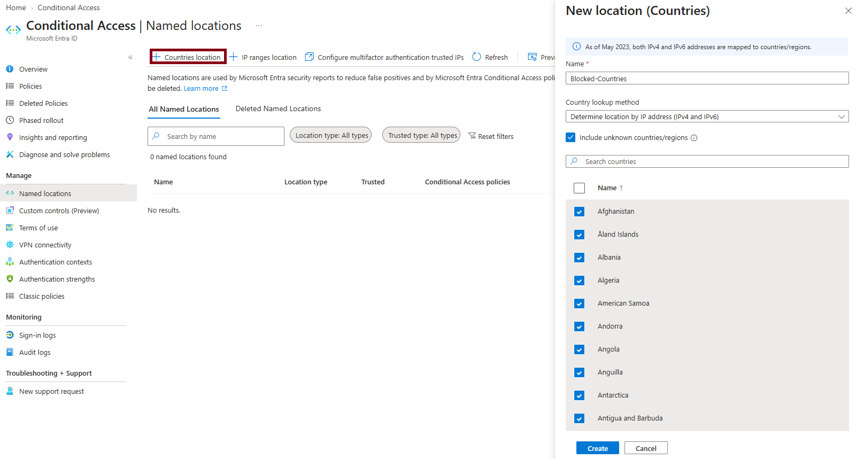Screen dimensions: 856x459
Task: Open the Country lookup method dropdown
Action: 707,116
